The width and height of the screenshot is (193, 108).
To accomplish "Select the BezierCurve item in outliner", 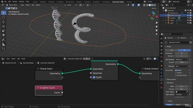I will pyautogui.click(x=174, y=13).
